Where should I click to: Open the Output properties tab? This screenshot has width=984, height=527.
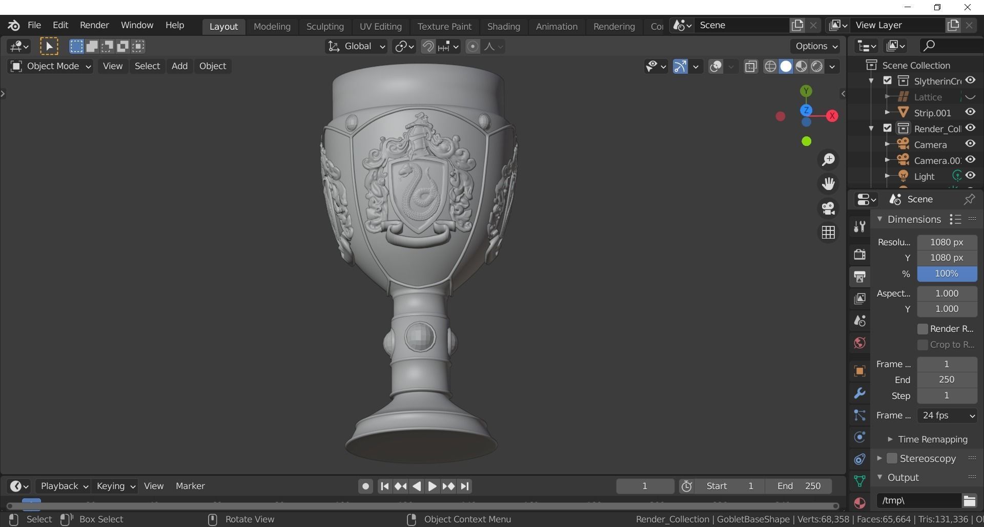click(x=859, y=277)
